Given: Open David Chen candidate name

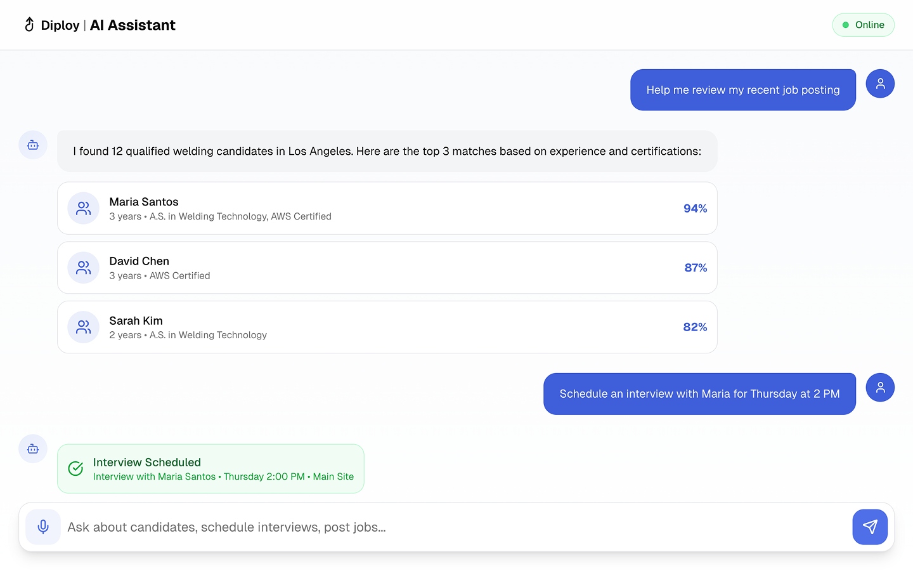Looking at the screenshot, I should 139,261.
